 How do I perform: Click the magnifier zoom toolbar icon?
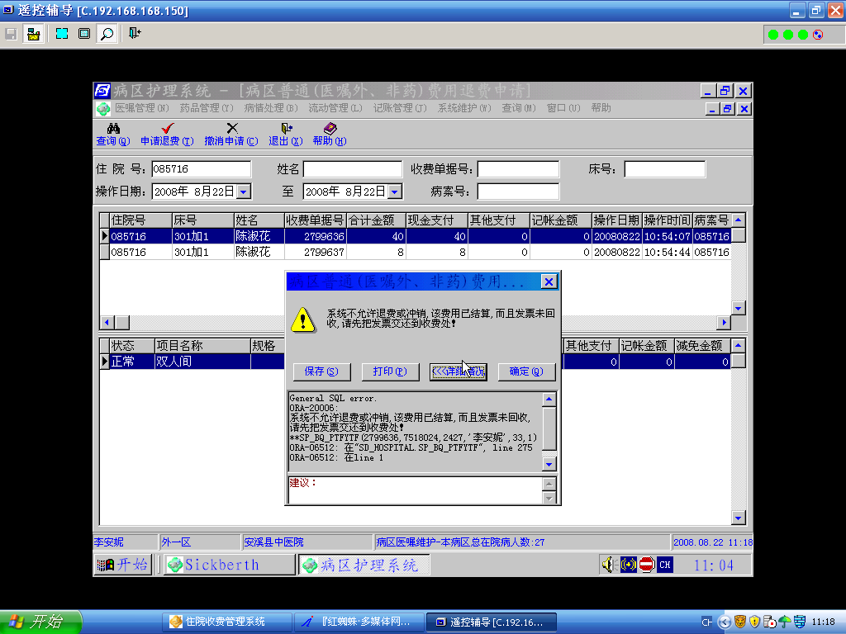click(x=107, y=33)
